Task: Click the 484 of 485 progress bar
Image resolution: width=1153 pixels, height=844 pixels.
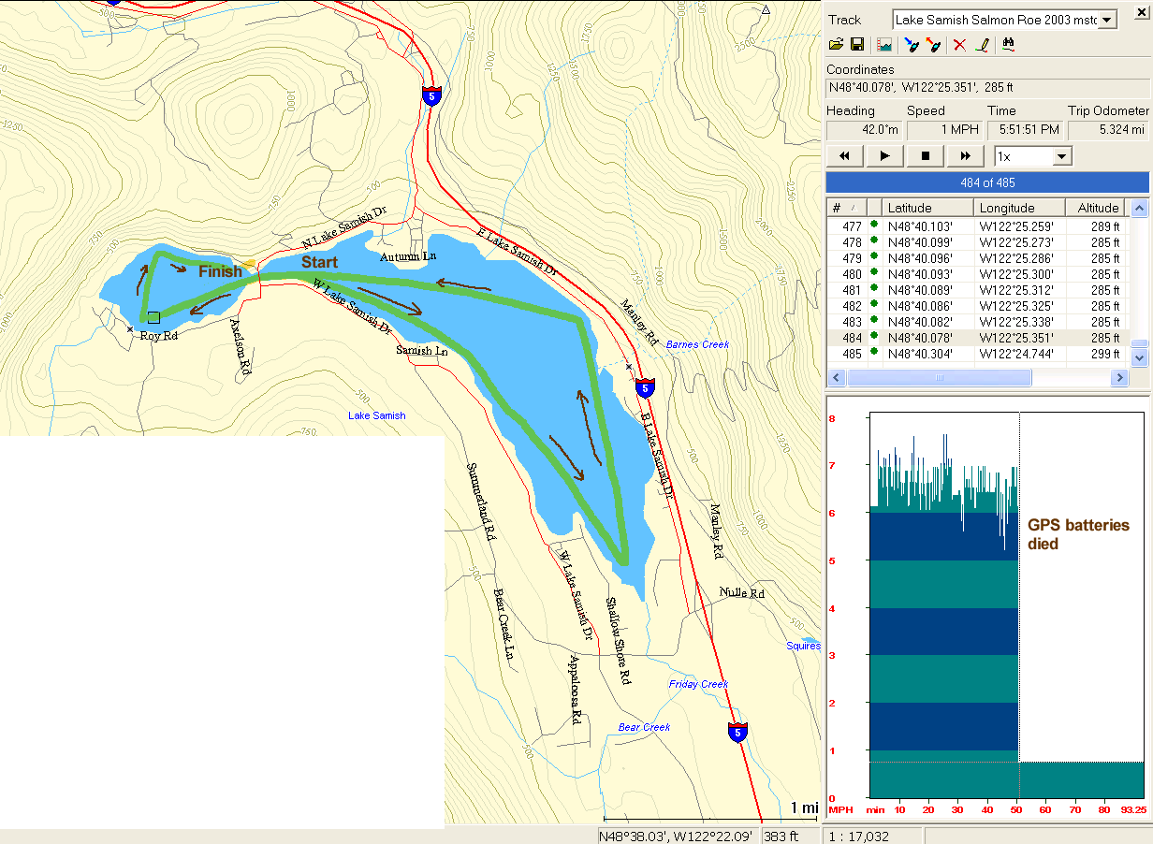Action: click(x=986, y=182)
